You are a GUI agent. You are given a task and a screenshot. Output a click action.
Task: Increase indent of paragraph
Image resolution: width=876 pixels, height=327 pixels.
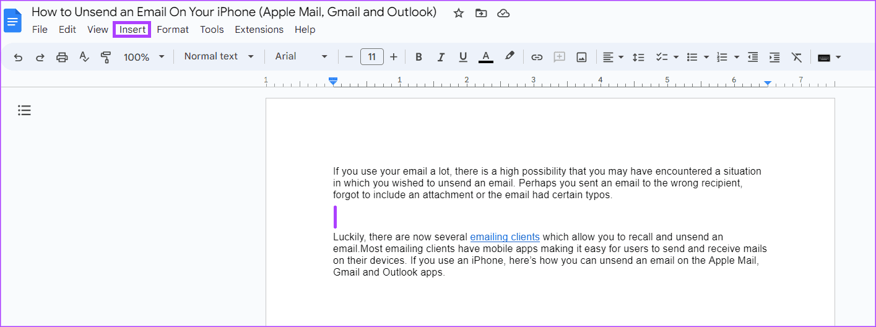click(x=774, y=57)
